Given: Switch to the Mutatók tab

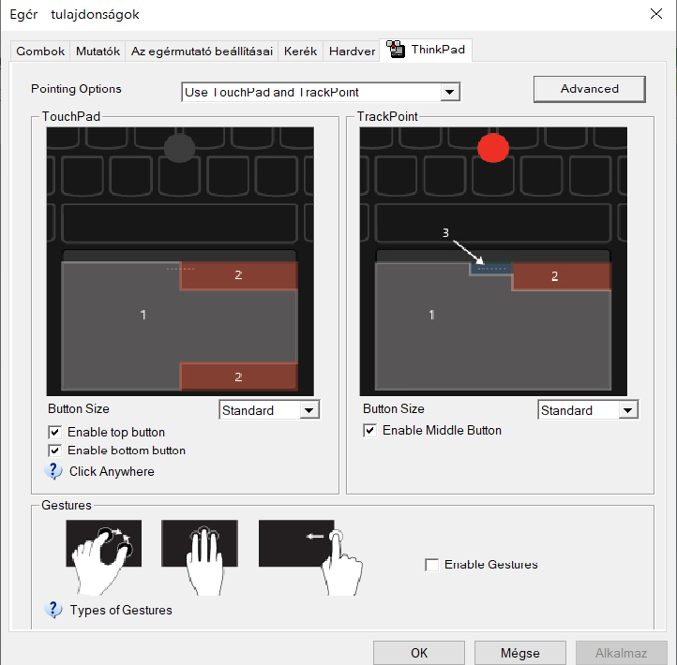Looking at the screenshot, I should coord(98,52).
